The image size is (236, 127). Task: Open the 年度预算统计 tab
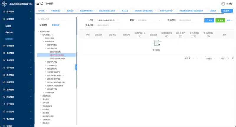56,11
